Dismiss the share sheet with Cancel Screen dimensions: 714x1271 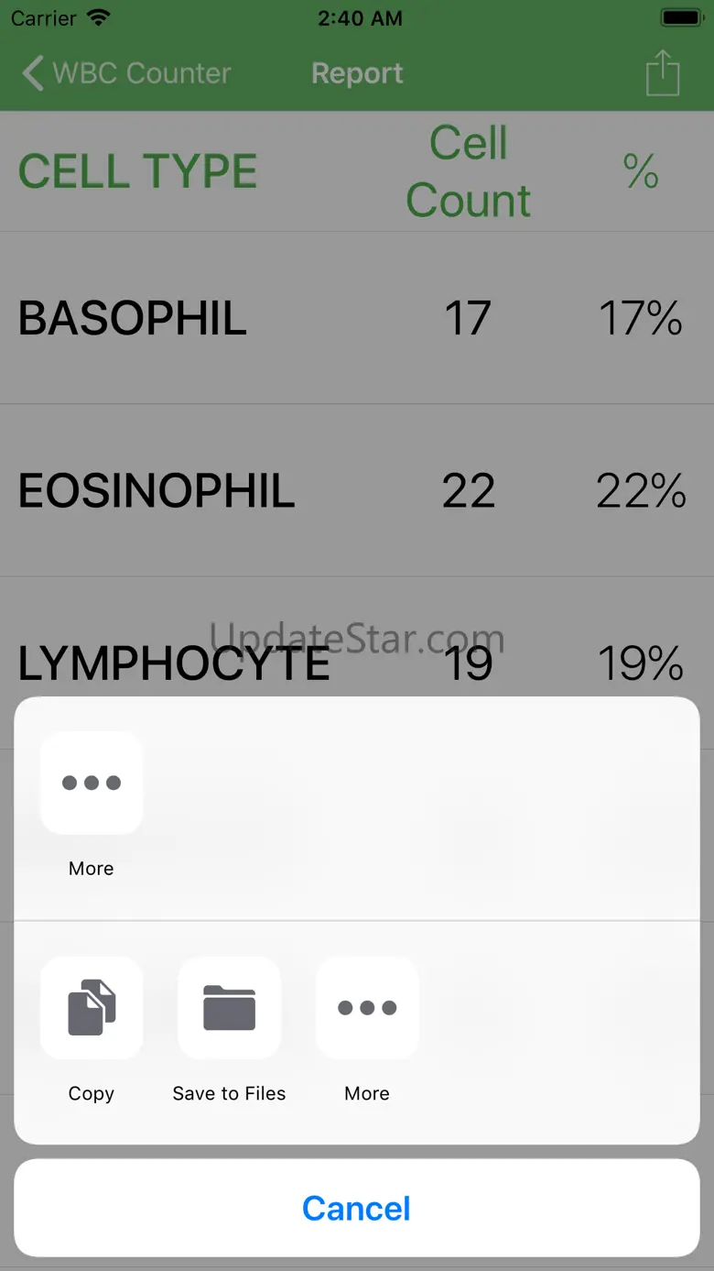[357, 1208]
